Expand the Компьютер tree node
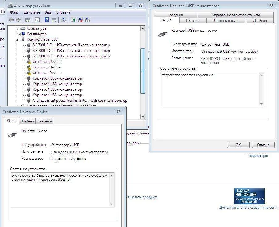279x227 pixels. [17, 34]
